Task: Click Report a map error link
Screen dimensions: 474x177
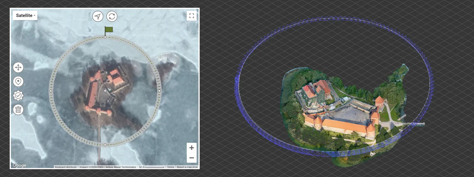Action: (187, 167)
